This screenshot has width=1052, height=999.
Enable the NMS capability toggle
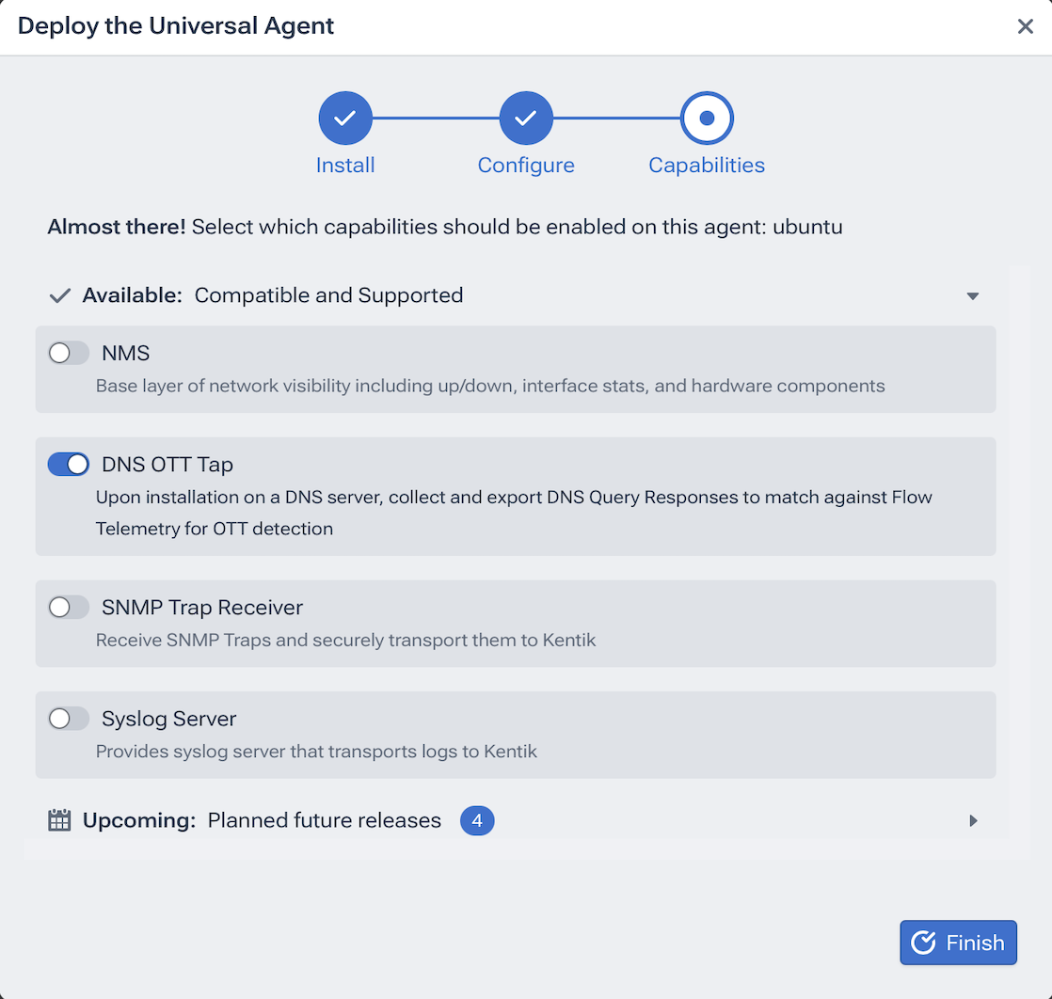(69, 354)
